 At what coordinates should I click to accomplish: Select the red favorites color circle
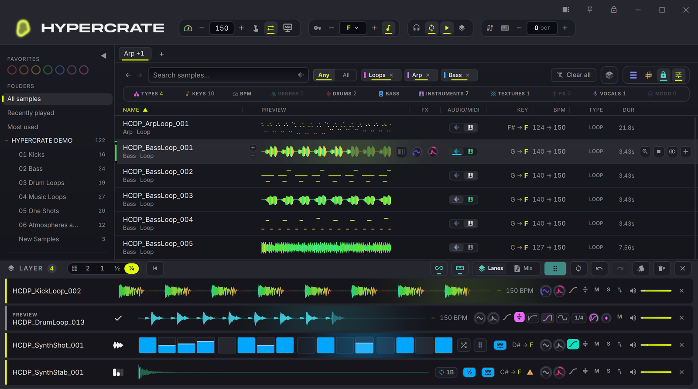pos(12,70)
